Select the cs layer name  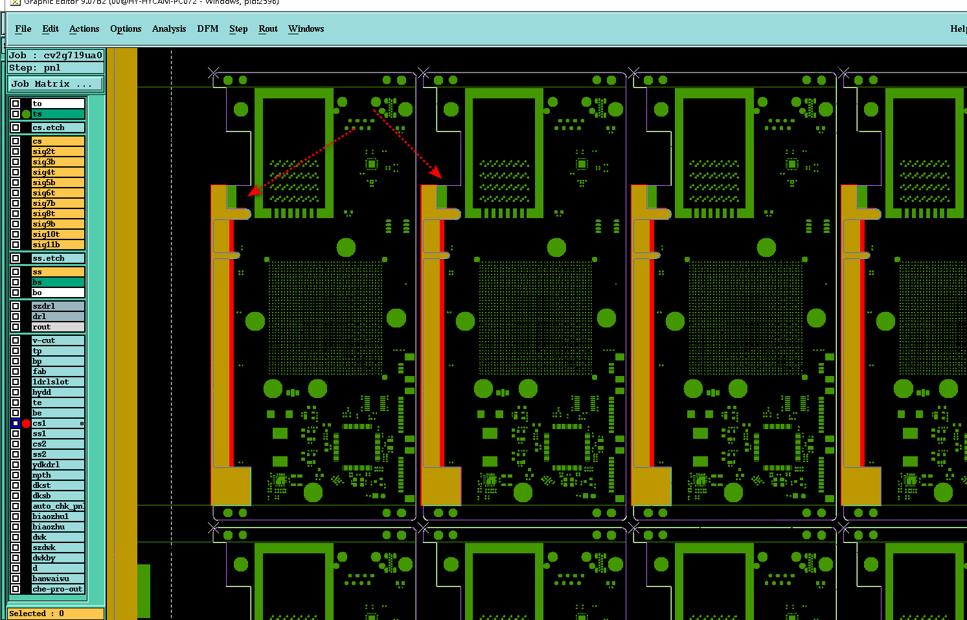click(58, 141)
